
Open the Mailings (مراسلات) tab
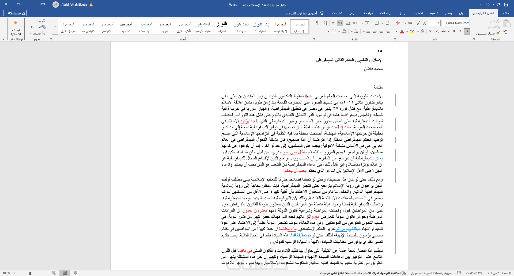pos(386,13)
